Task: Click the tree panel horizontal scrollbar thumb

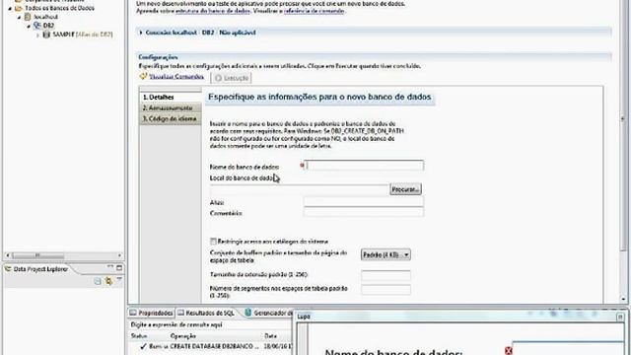Action: pos(37,255)
